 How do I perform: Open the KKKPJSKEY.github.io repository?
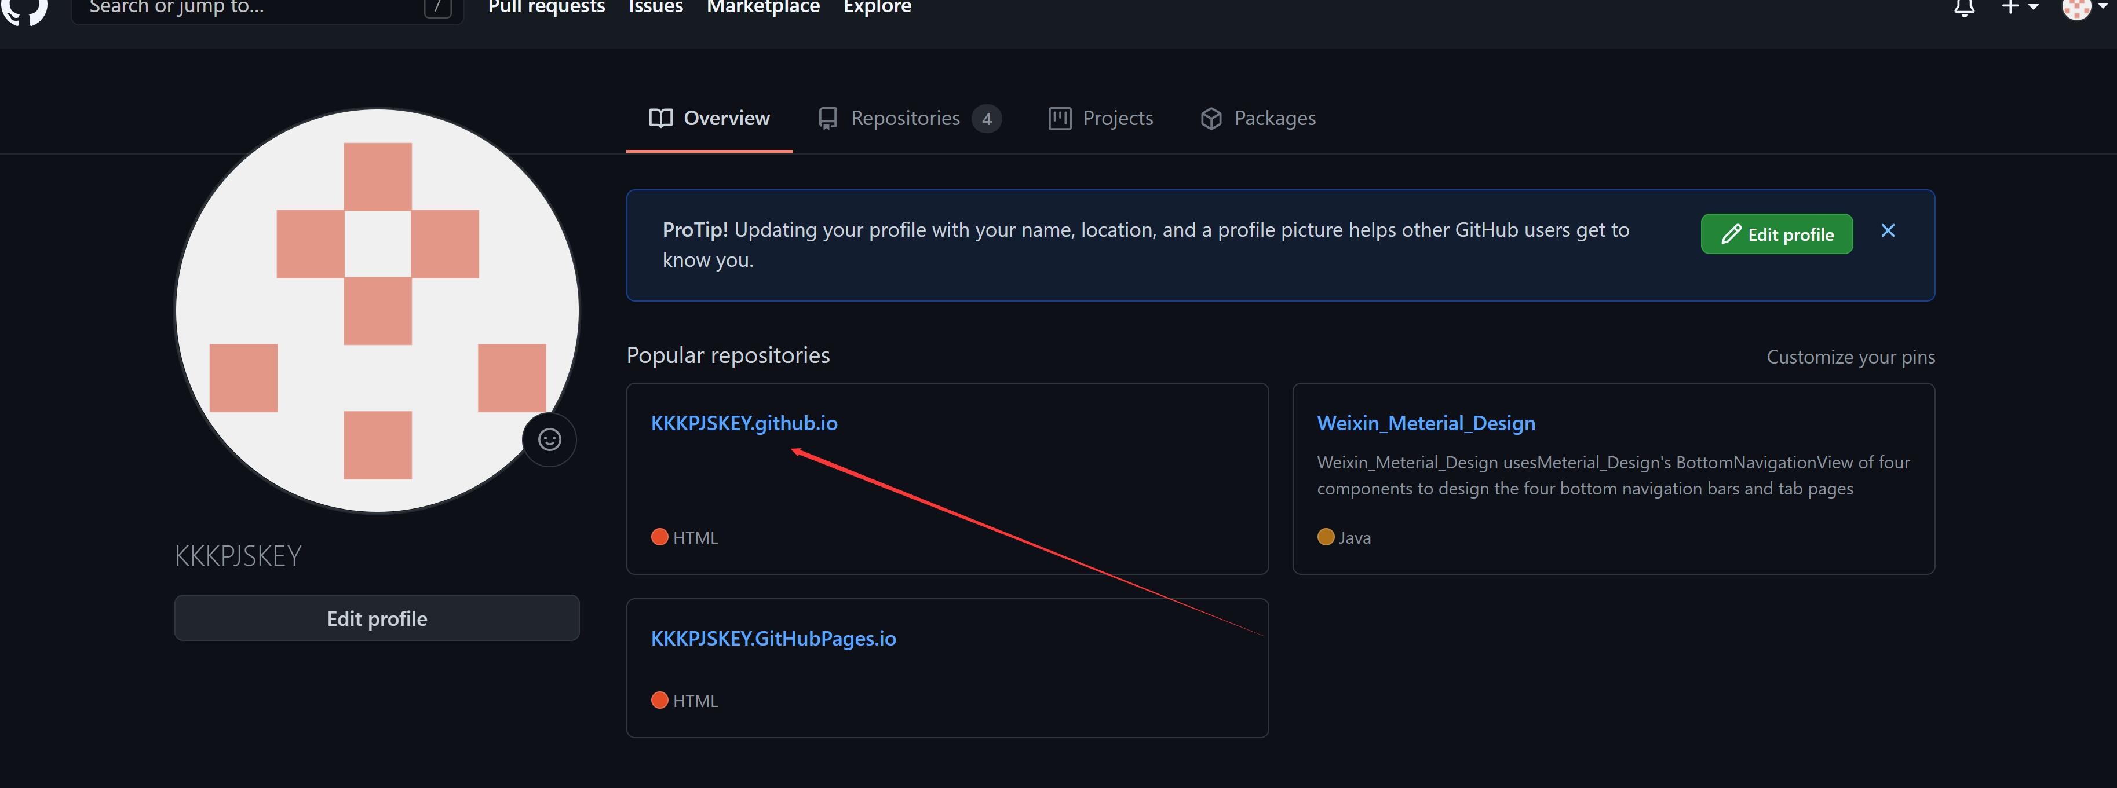click(x=744, y=423)
